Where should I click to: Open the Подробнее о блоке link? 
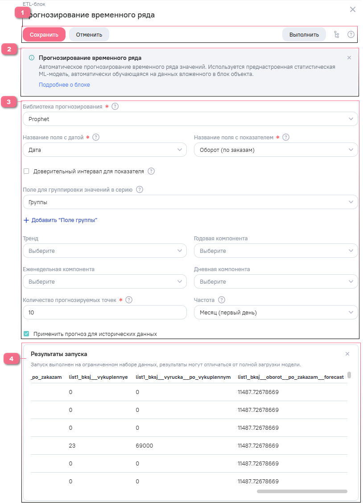[x=64, y=85]
